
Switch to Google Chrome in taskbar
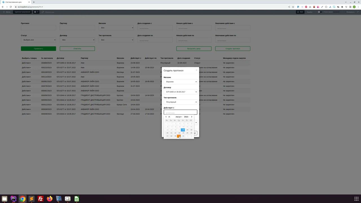[23, 199]
